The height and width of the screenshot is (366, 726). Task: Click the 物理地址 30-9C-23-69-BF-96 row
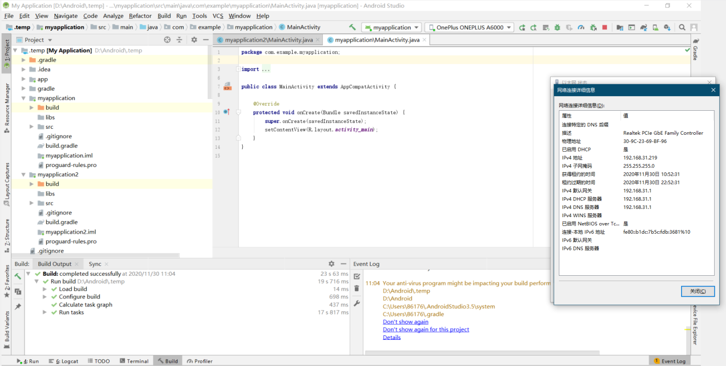coord(636,141)
